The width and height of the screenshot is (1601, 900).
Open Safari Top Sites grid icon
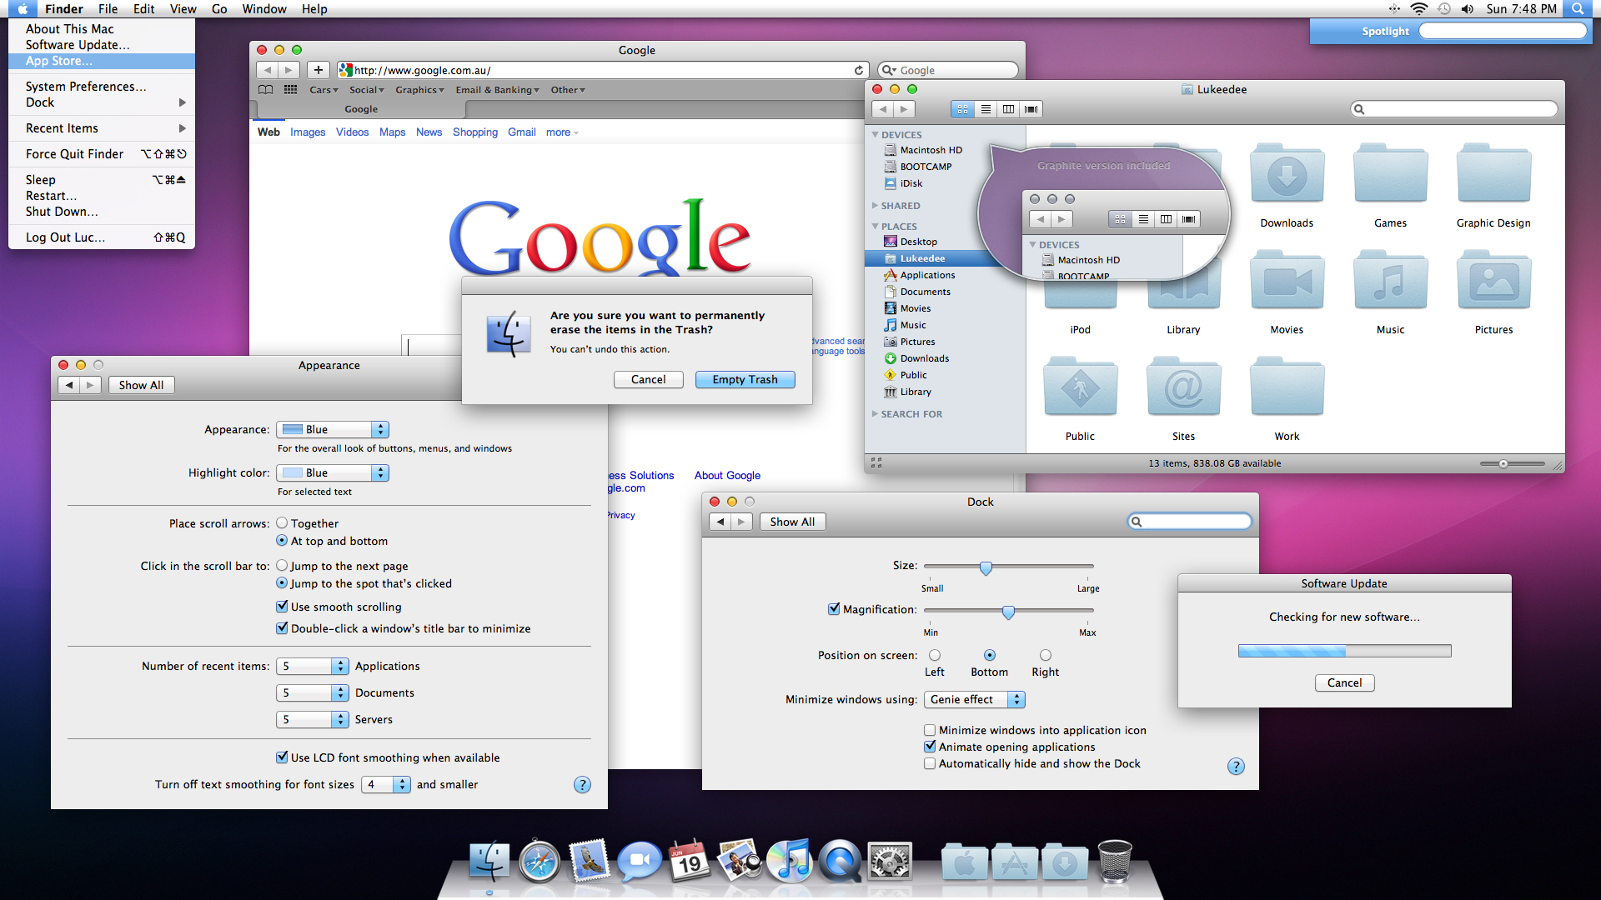[290, 90]
